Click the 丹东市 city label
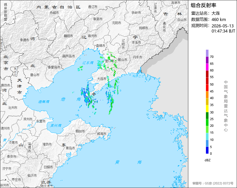 pos(137,57)
